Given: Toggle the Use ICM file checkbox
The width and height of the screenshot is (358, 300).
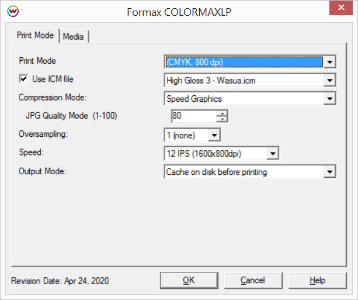Looking at the screenshot, I should point(24,78).
